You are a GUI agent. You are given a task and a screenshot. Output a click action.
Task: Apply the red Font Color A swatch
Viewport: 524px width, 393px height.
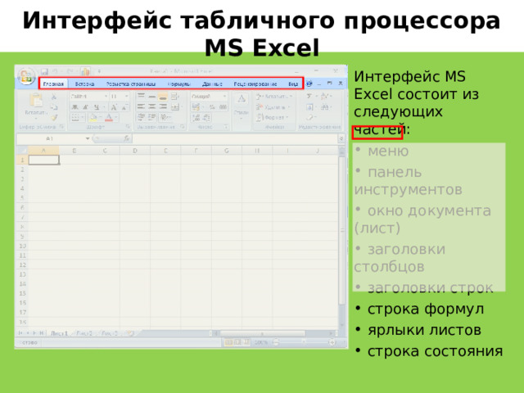tap(109, 117)
